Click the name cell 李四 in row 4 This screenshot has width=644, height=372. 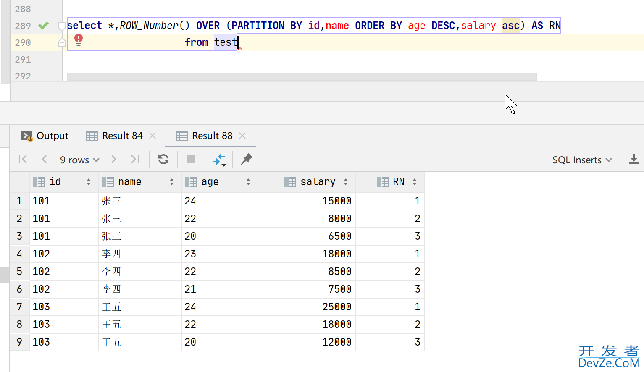(x=140, y=254)
